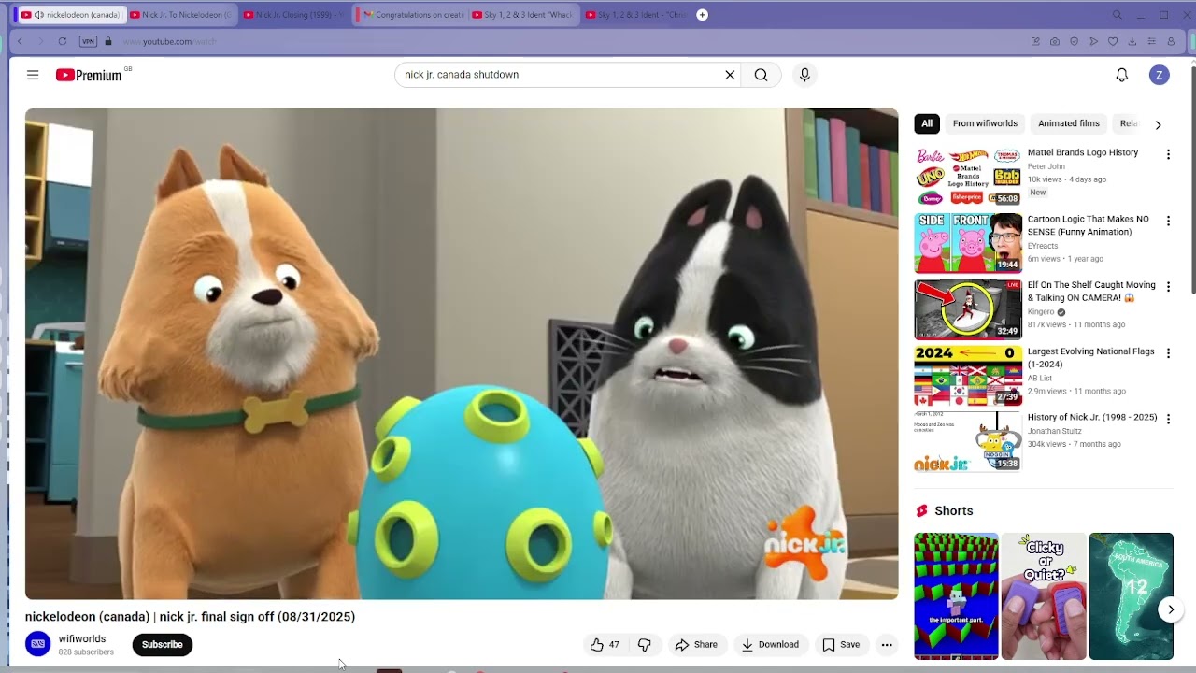The image size is (1196, 673).
Task: Open the browser privacy shield icon
Action: point(1075,41)
